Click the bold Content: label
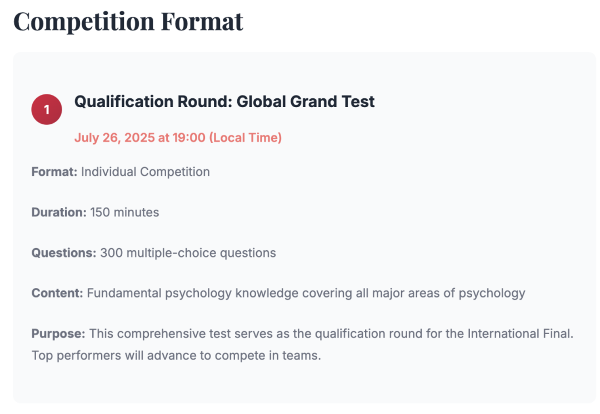 pyautogui.click(x=57, y=293)
